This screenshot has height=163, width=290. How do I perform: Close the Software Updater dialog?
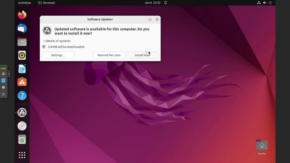tap(157, 19)
